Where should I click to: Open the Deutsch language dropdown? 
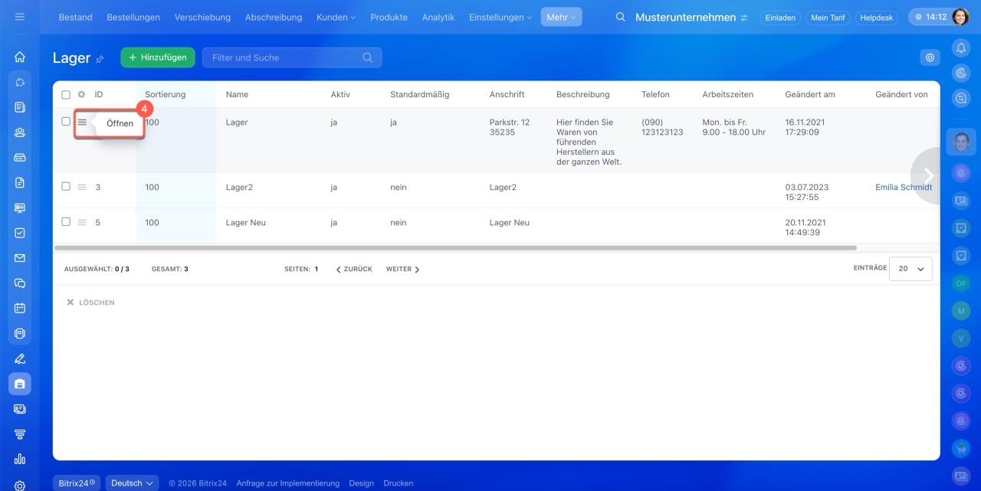[x=132, y=483]
